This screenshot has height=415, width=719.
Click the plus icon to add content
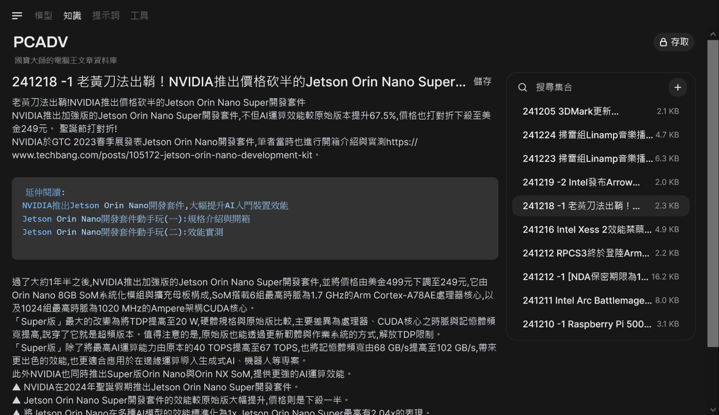(678, 87)
